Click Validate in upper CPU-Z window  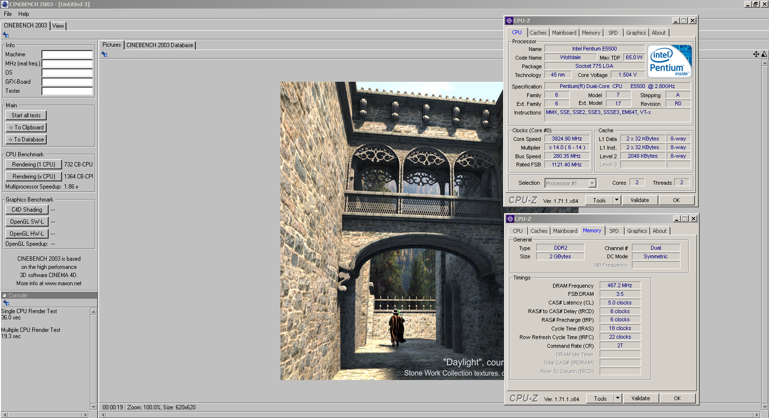(640, 201)
